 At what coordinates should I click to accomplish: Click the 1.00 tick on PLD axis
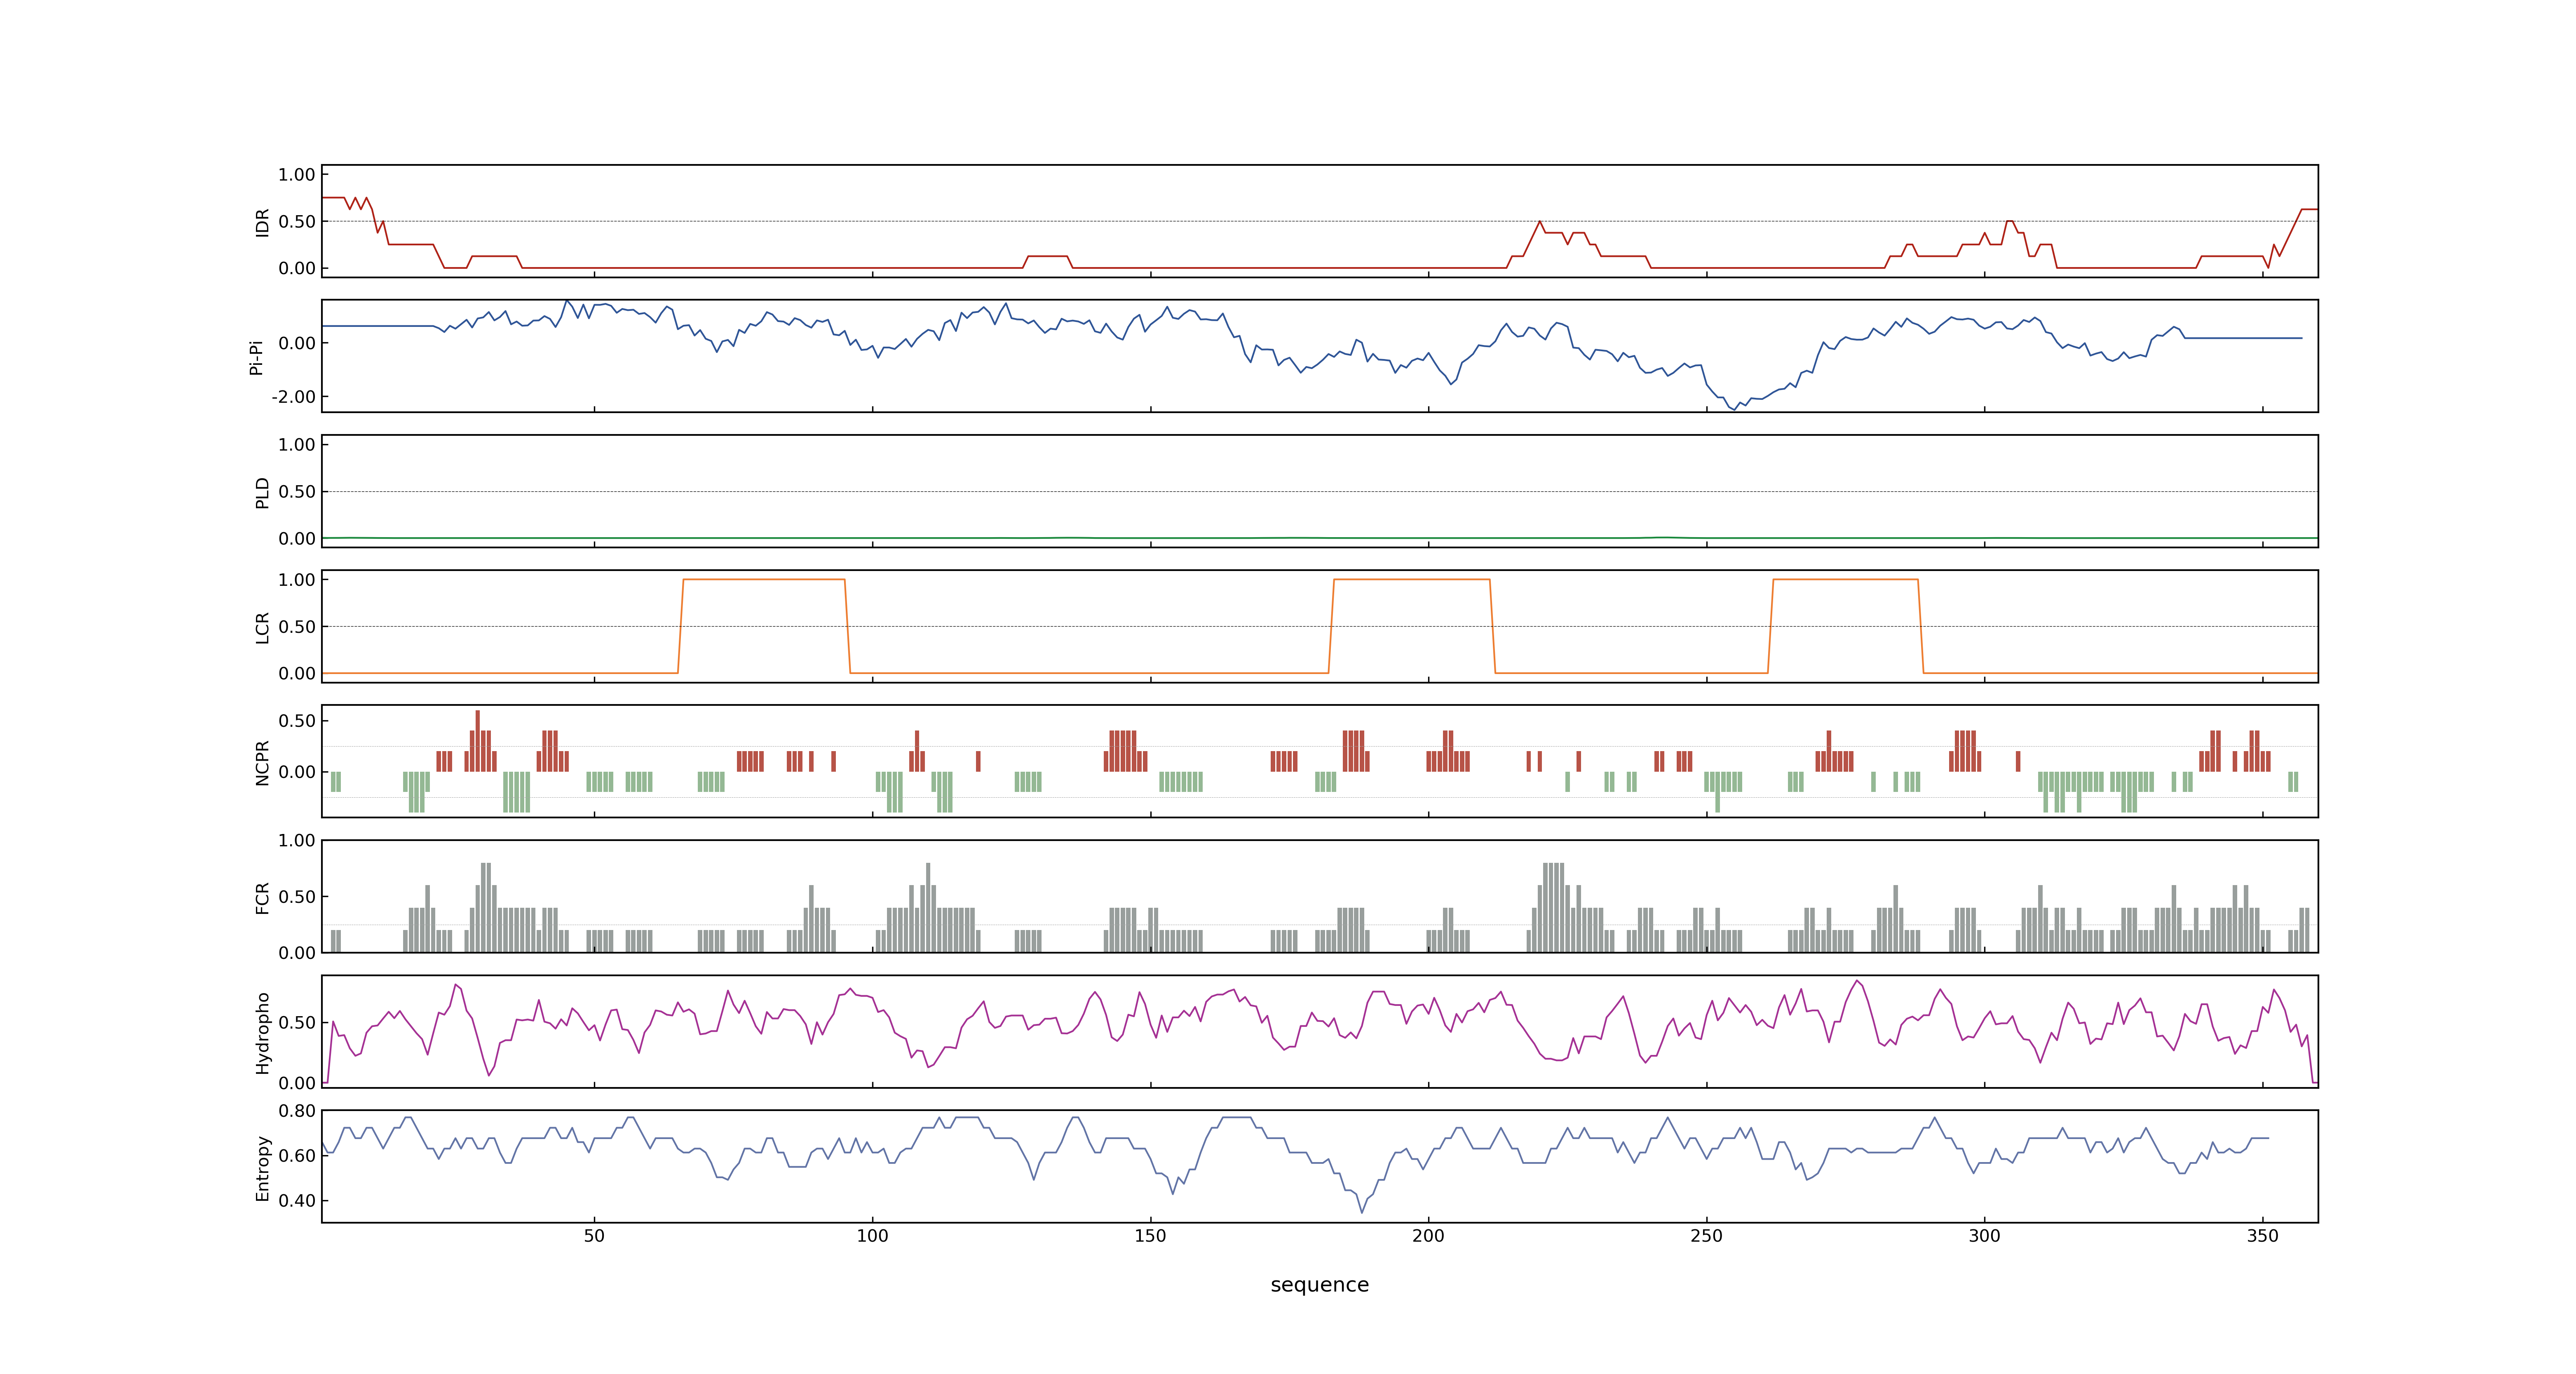(x=297, y=444)
